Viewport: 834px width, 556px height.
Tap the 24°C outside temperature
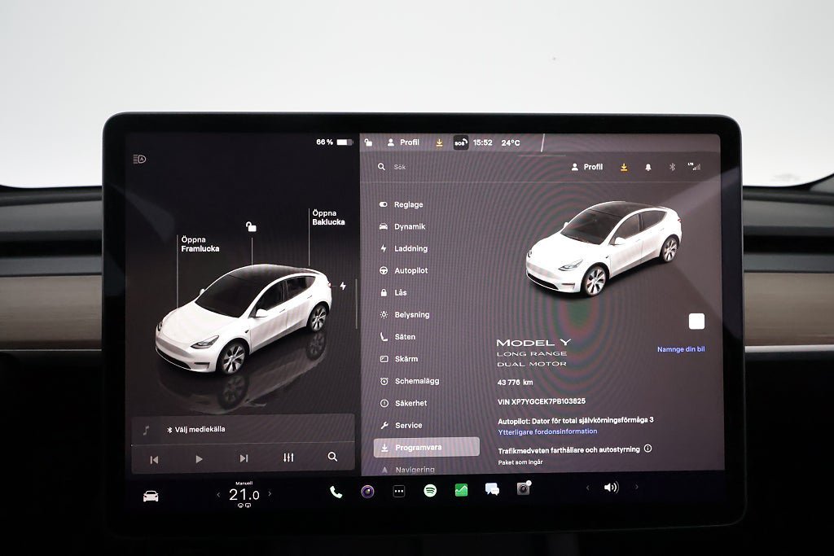pos(511,142)
